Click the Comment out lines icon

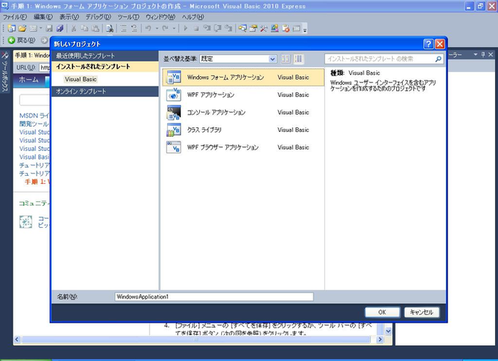pos(124,29)
